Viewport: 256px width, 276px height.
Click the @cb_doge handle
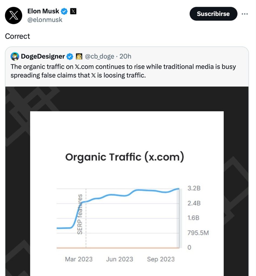pyautogui.click(x=99, y=56)
